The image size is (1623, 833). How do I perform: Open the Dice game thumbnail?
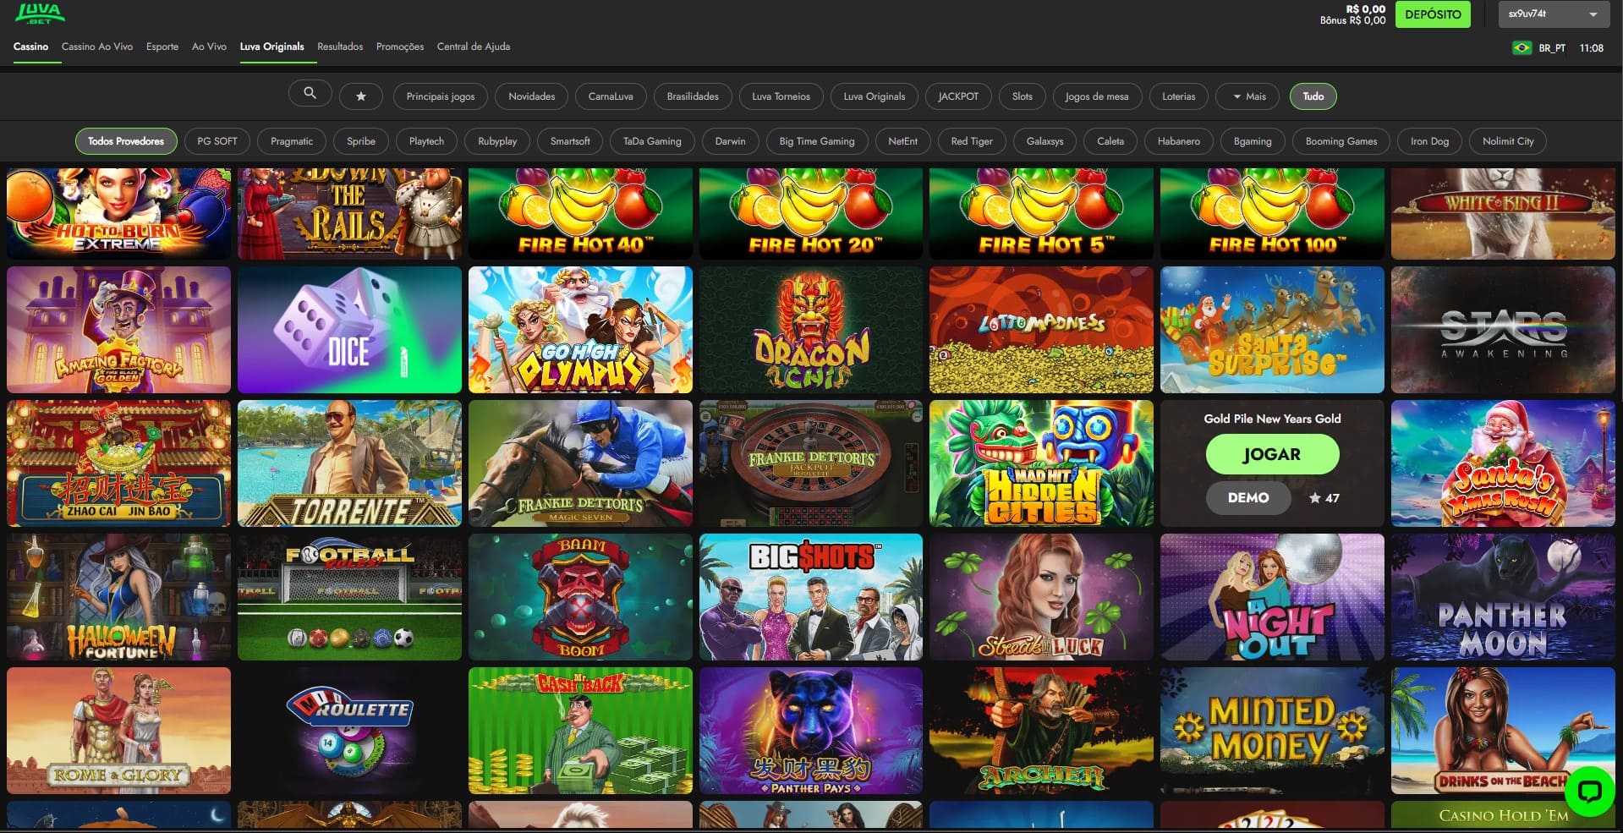pos(349,330)
